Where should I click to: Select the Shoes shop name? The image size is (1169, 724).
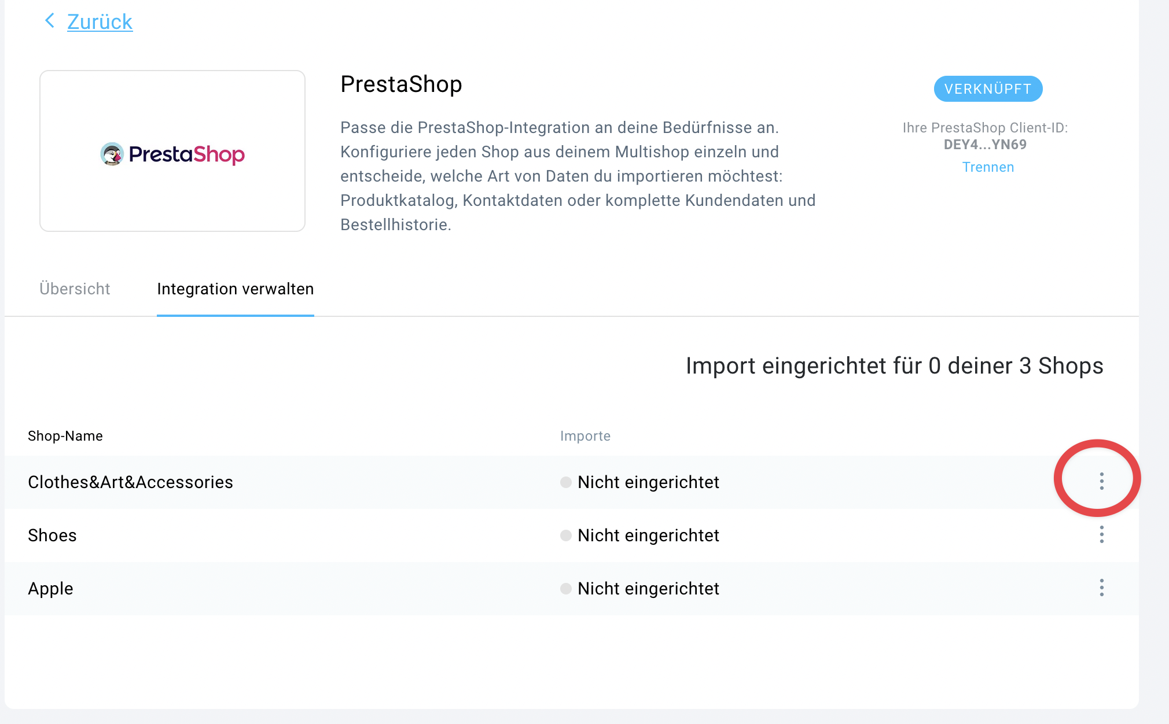point(52,535)
